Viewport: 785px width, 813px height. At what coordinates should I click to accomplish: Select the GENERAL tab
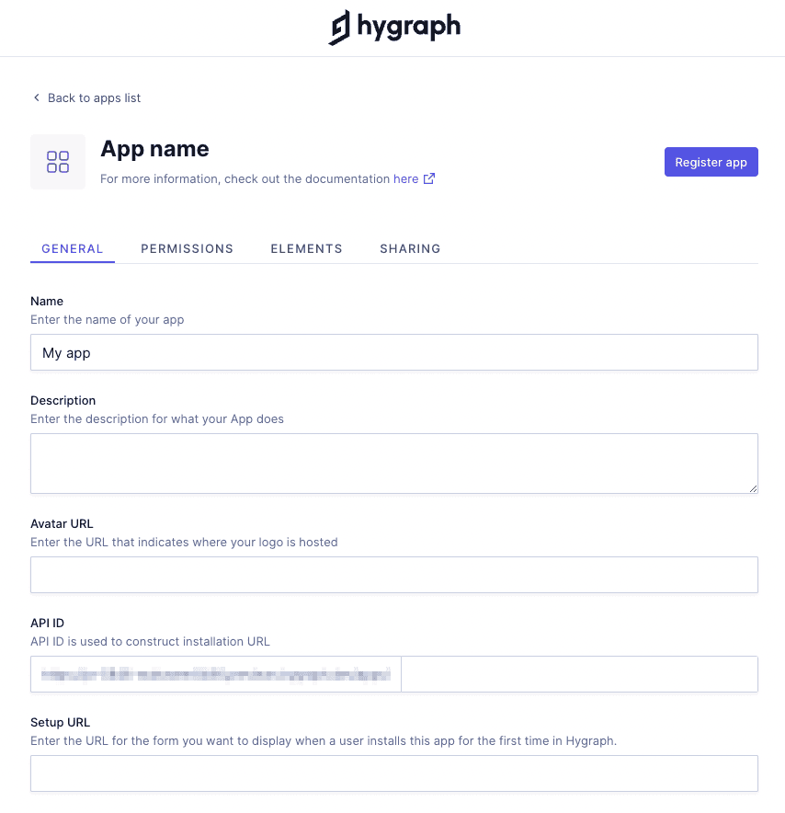[73, 248]
